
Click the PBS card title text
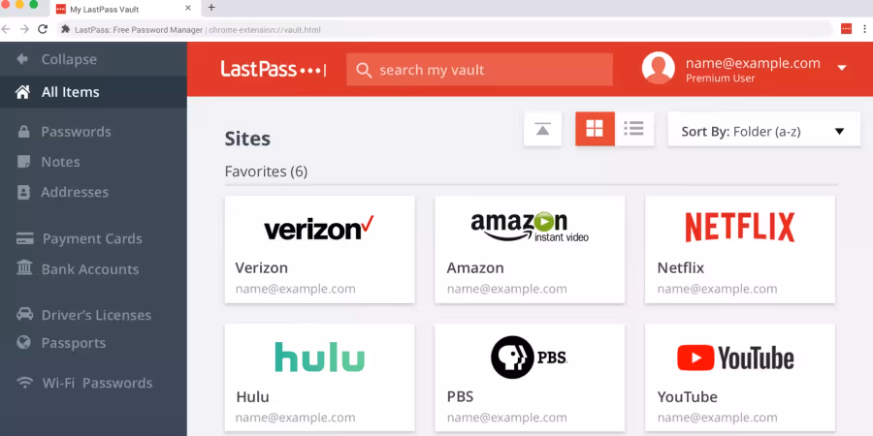click(x=460, y=397)
